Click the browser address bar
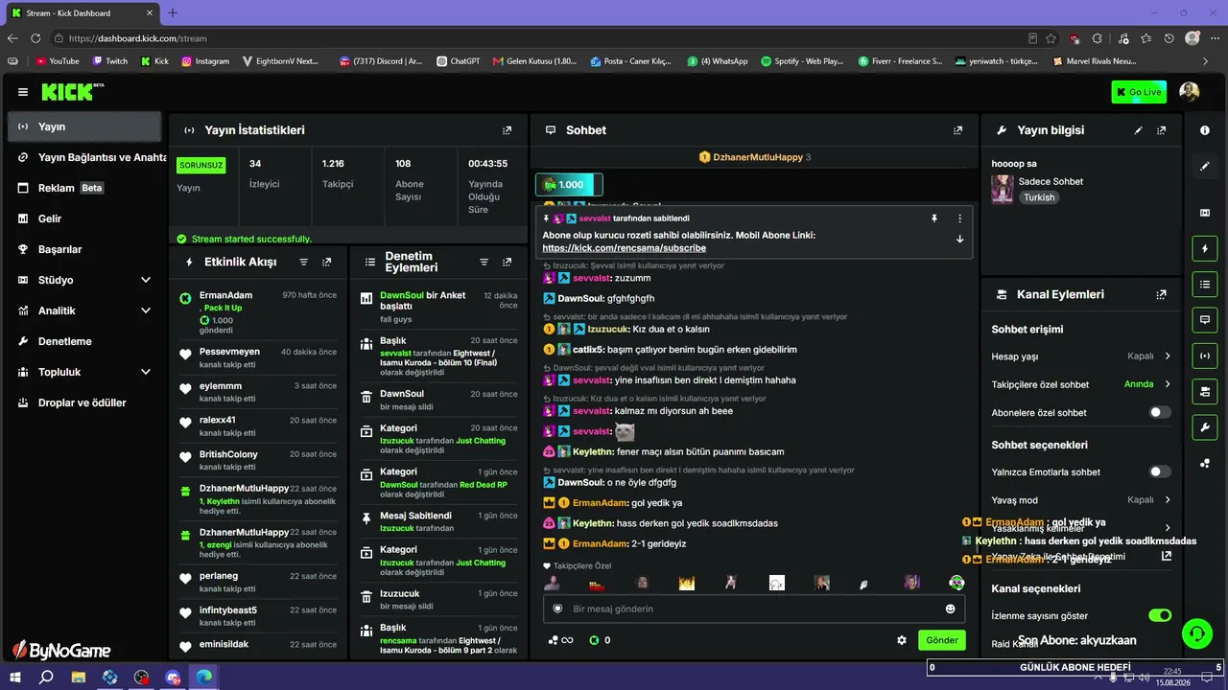This screenshot has width=1228, height=690. pyautogui.click(x=537, y=38)
